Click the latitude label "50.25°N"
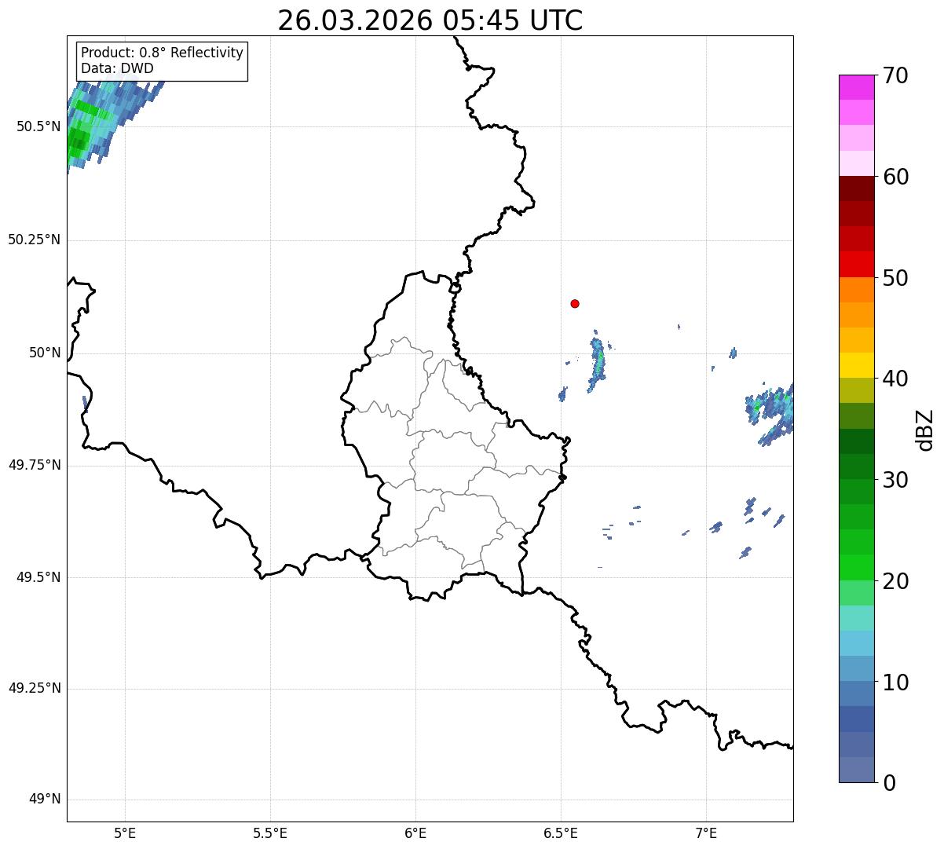Image resolution: width=944 pixels, height=849 pixels. [x=35, y=240]
